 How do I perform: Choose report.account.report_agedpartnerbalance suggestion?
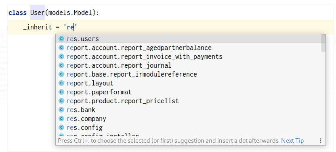[x=189, y=48]
